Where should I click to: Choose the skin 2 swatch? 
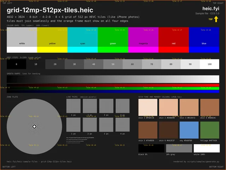coord(168,107)
